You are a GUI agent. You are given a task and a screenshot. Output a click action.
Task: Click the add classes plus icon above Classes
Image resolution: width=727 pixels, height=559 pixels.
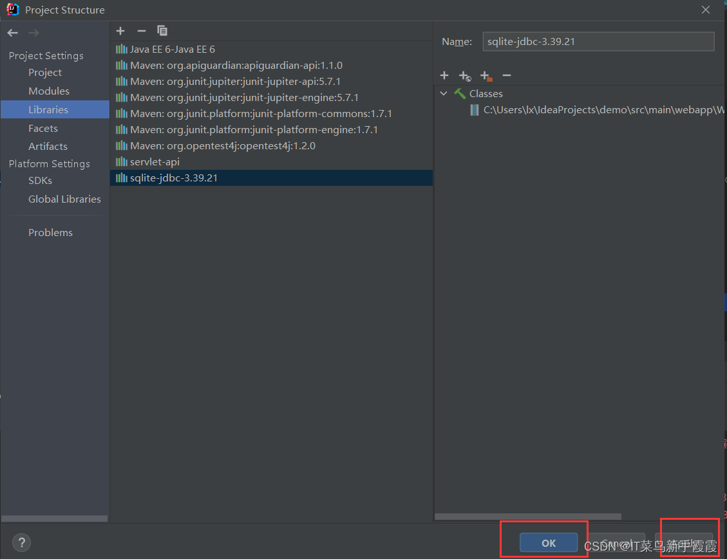pos(444,75)
